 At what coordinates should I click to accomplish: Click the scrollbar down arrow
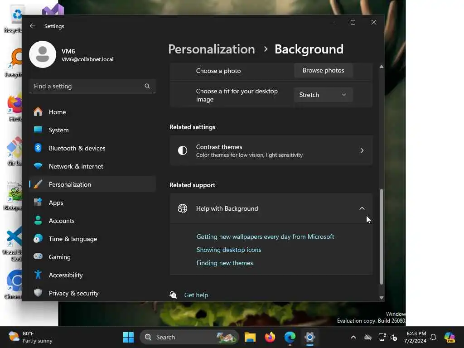coord(382,298)
